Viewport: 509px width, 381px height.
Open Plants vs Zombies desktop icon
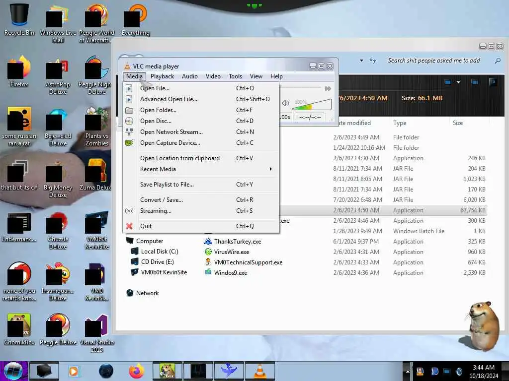pyautogui.click(x=97, y=127)
